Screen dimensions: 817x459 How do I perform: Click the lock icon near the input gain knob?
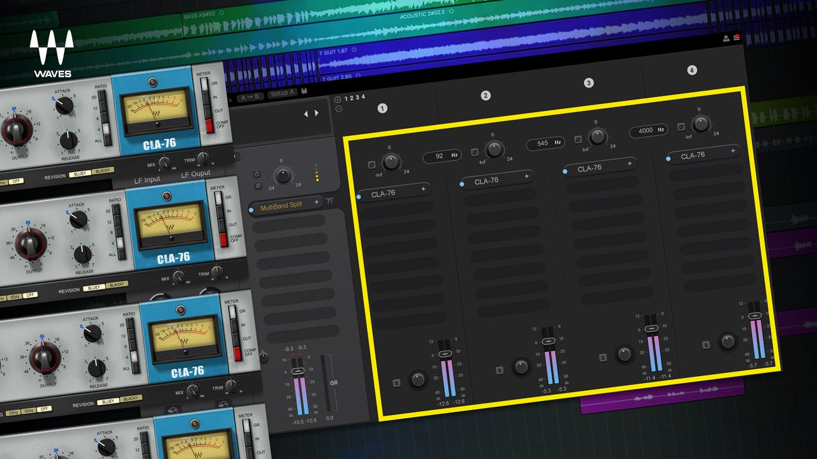[257, 174]
